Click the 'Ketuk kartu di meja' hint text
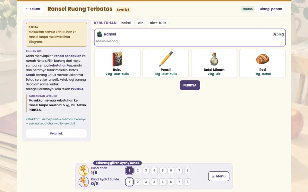 click(x=56, y=121)
